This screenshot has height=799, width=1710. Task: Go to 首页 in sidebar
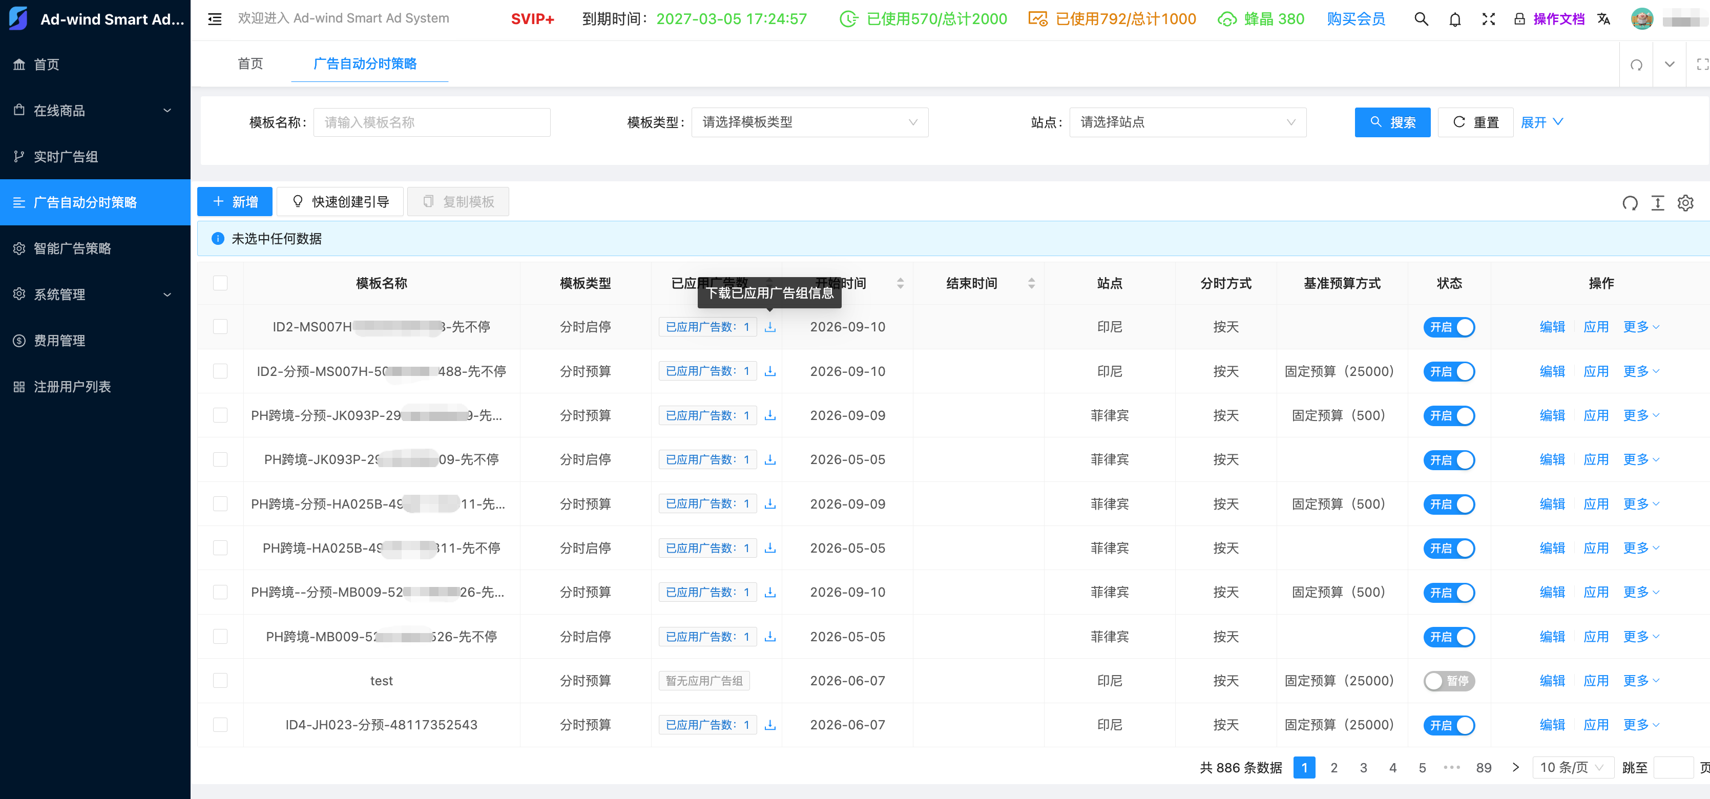[95, 65]
